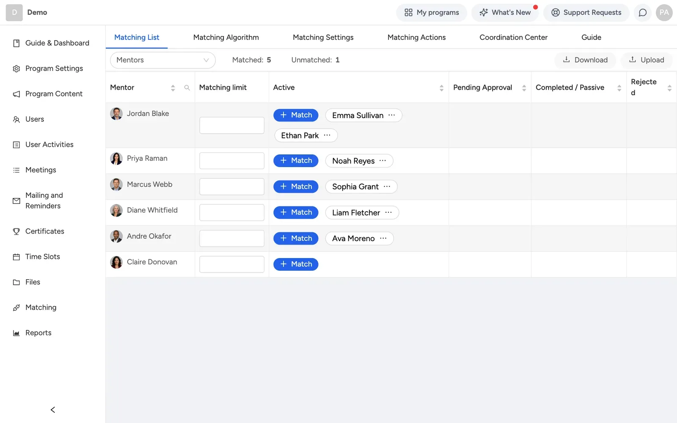Open the Matching Settings tab

[323, 37]
